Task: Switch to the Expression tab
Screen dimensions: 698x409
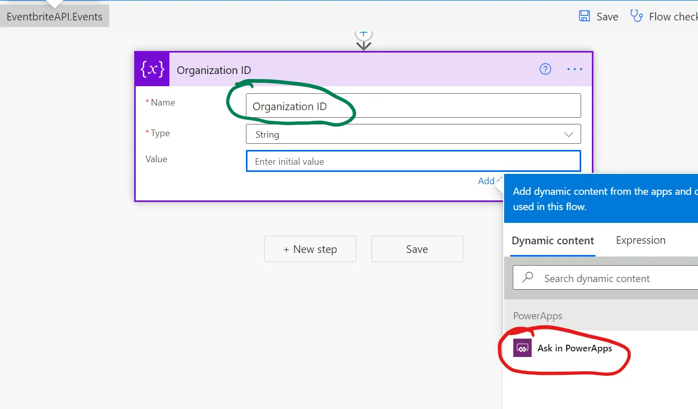Action: [640, 240]
